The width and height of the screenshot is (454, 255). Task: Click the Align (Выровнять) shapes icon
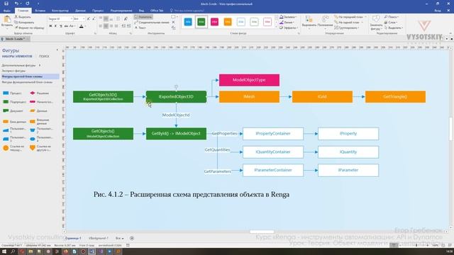coord(309,19)
